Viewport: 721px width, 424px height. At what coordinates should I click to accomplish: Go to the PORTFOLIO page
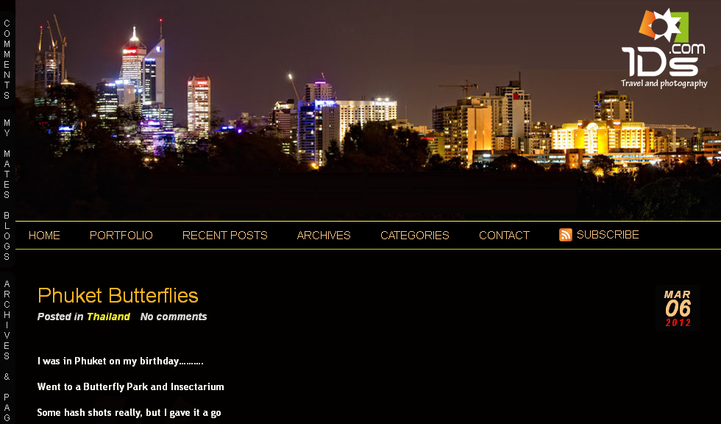pyautogui.click(x=121, y=236)
